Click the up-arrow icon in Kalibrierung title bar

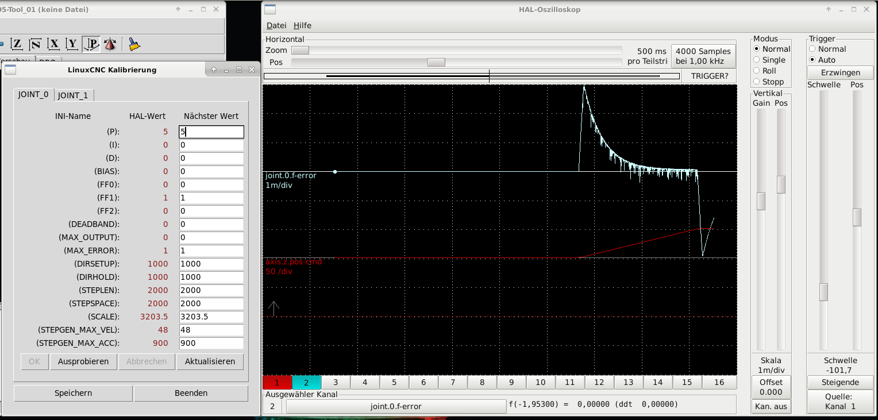coord(214,70)
